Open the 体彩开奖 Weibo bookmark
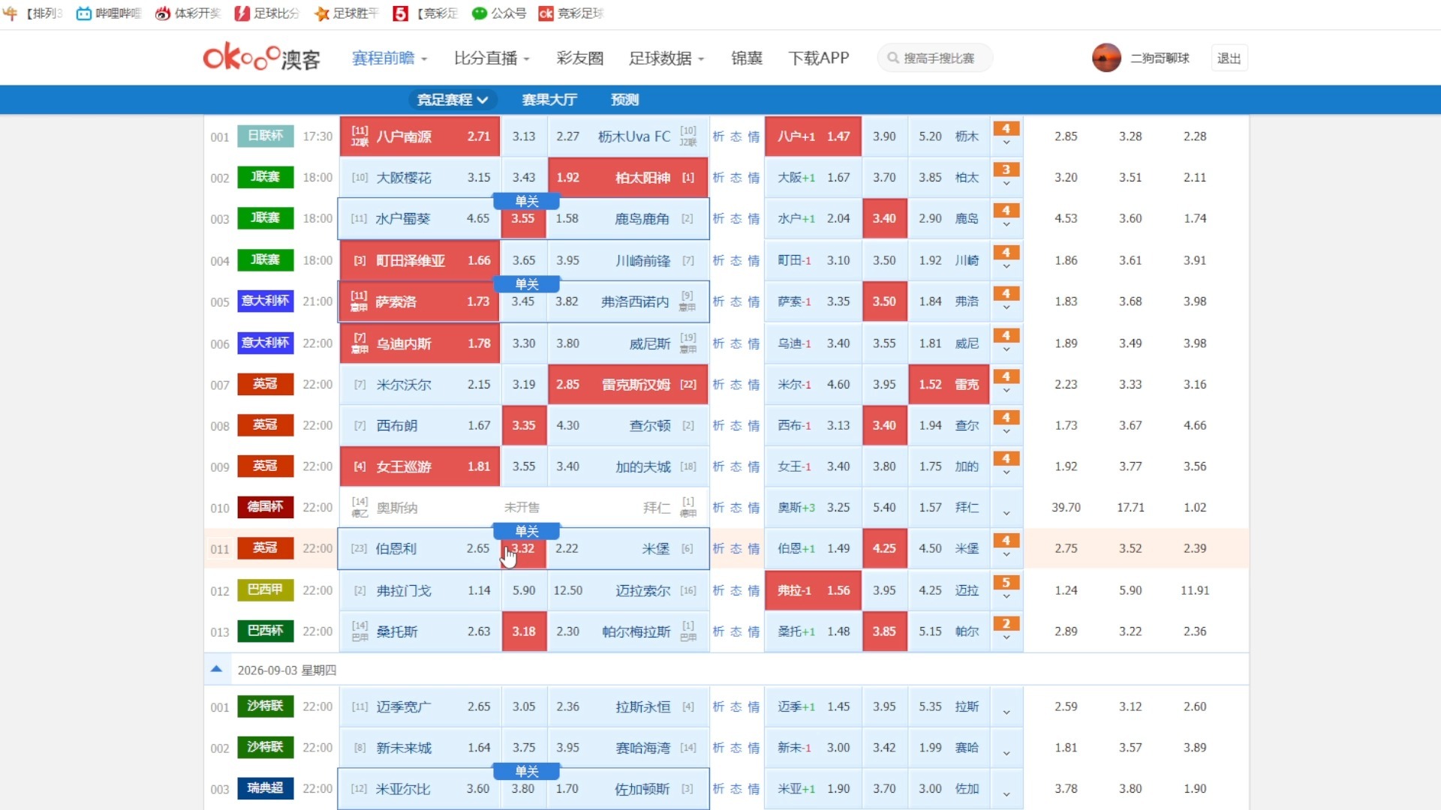 point(188,13)
